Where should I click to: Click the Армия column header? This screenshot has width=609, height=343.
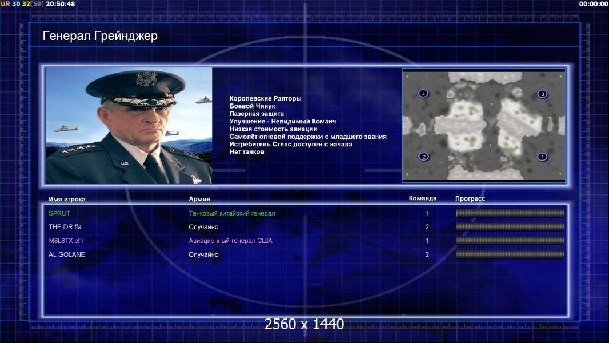pos(199,199)
